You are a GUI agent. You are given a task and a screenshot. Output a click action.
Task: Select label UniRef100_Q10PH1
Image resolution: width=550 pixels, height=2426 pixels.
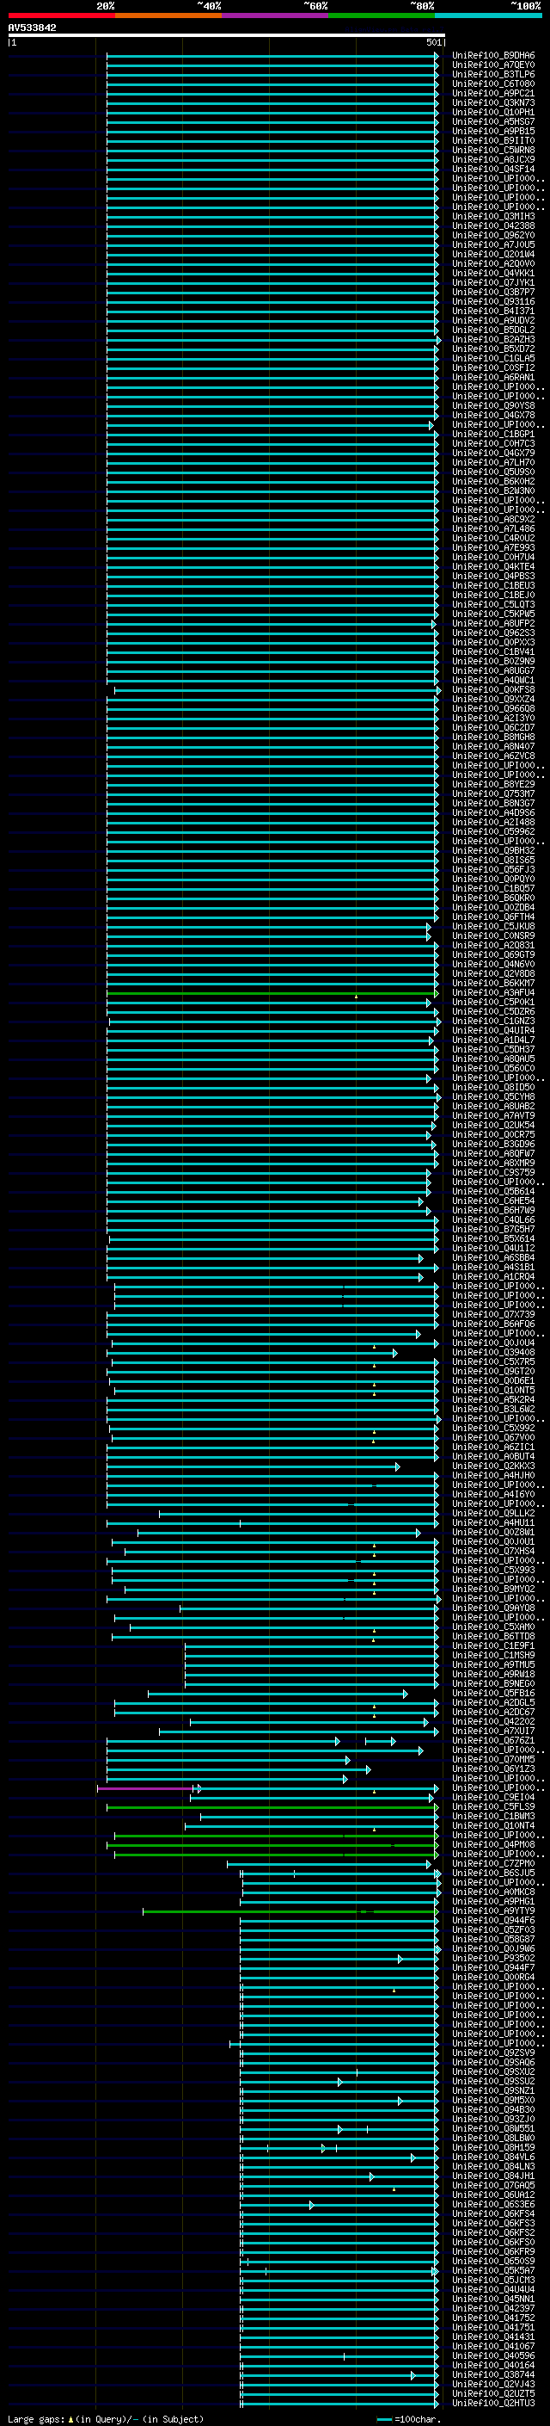pos(493,112)
